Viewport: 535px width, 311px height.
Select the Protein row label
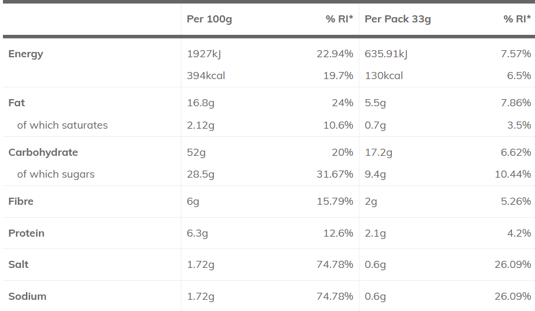tap(27, 233)
